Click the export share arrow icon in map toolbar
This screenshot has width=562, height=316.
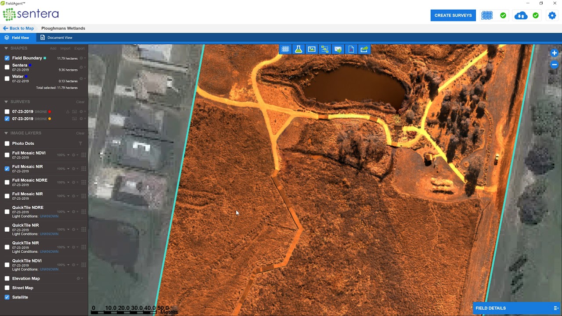point(364,50)
